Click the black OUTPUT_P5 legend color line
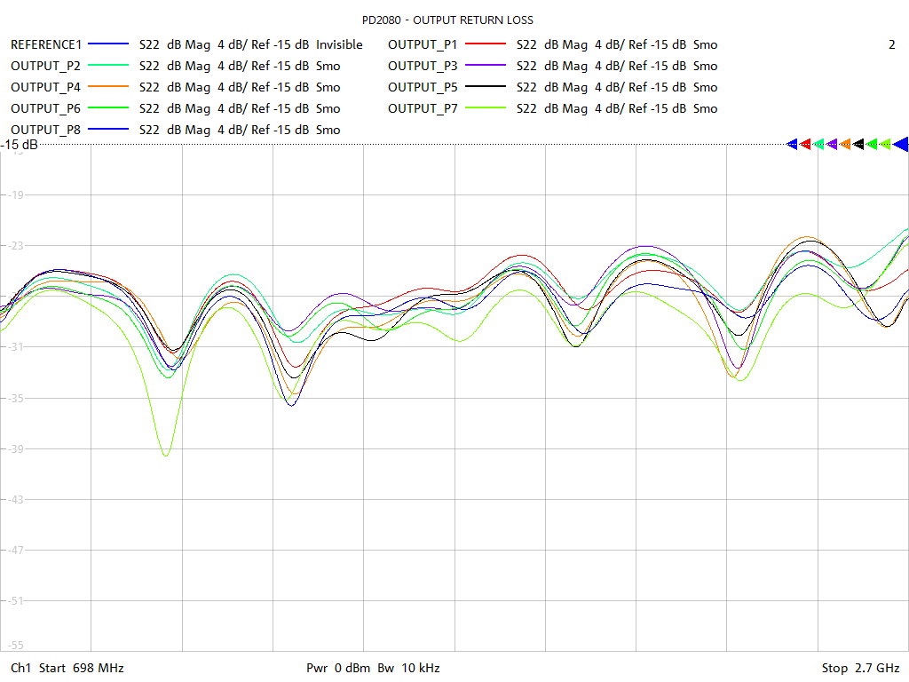The width and height of the screenshot is (909, 682). pos(486,87)
